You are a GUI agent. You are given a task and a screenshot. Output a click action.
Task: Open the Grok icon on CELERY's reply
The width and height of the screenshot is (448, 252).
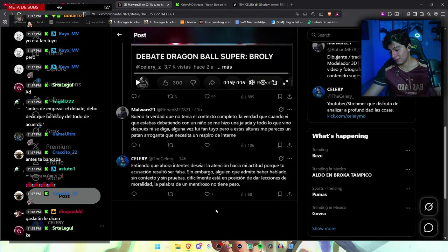(281, 158)
